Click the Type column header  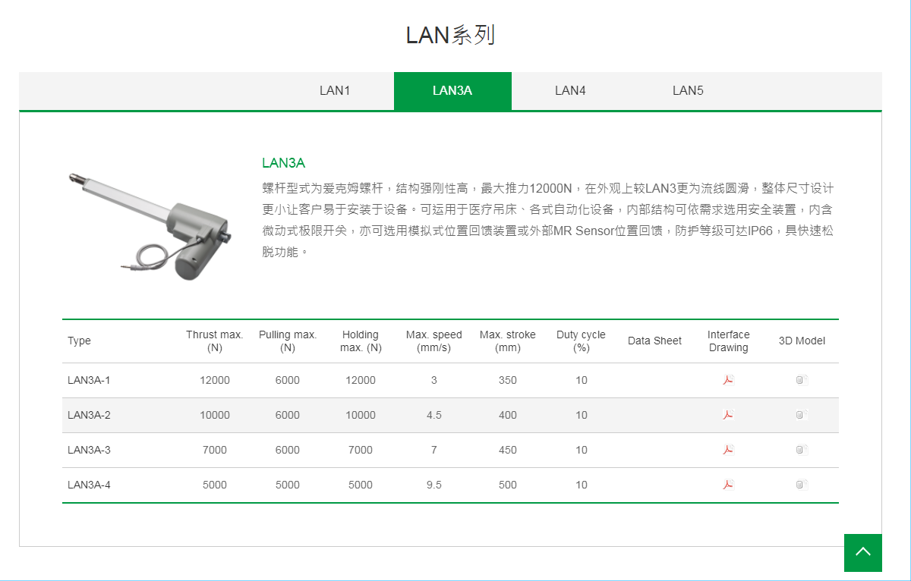click(79, 341)
